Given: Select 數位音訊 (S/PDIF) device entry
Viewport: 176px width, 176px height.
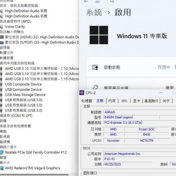Looking at the screenshot, I should click(x=42, y=42).
